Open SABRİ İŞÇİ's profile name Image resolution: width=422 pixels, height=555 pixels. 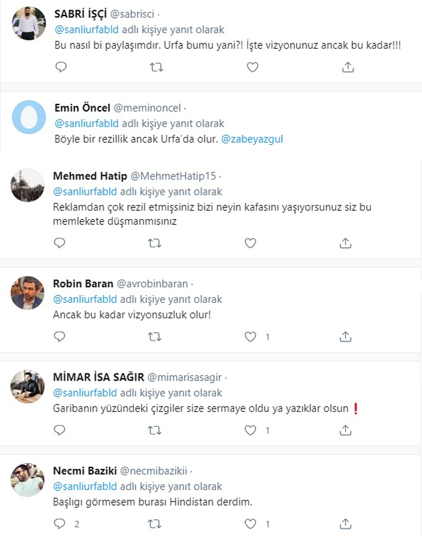[83, 14]
